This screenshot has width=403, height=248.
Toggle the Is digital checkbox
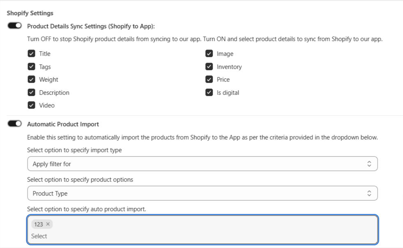[x=209, y=92]
